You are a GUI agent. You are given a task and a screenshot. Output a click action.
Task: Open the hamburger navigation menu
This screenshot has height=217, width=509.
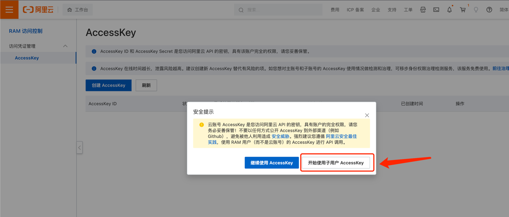(9, 10)
